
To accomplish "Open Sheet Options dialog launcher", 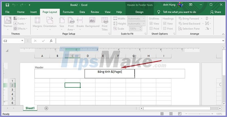I will (174, 34).
